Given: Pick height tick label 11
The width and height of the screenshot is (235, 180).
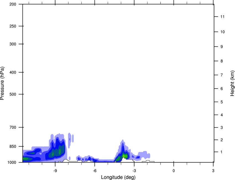Looking at the screenshot, I should click(223, 17).
